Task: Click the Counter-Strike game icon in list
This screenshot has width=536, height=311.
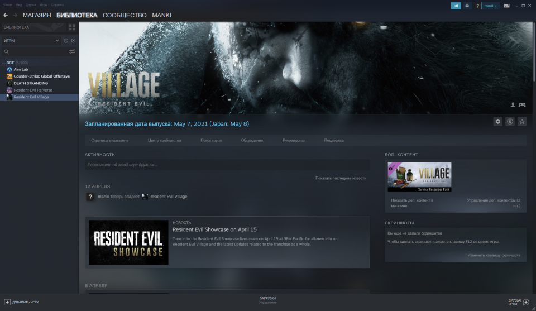Action: coord(9,76)
